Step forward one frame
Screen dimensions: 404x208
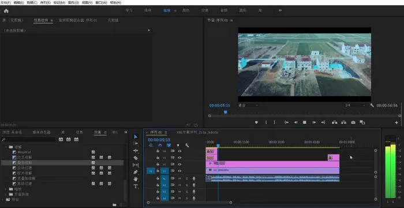click(314, 122)
